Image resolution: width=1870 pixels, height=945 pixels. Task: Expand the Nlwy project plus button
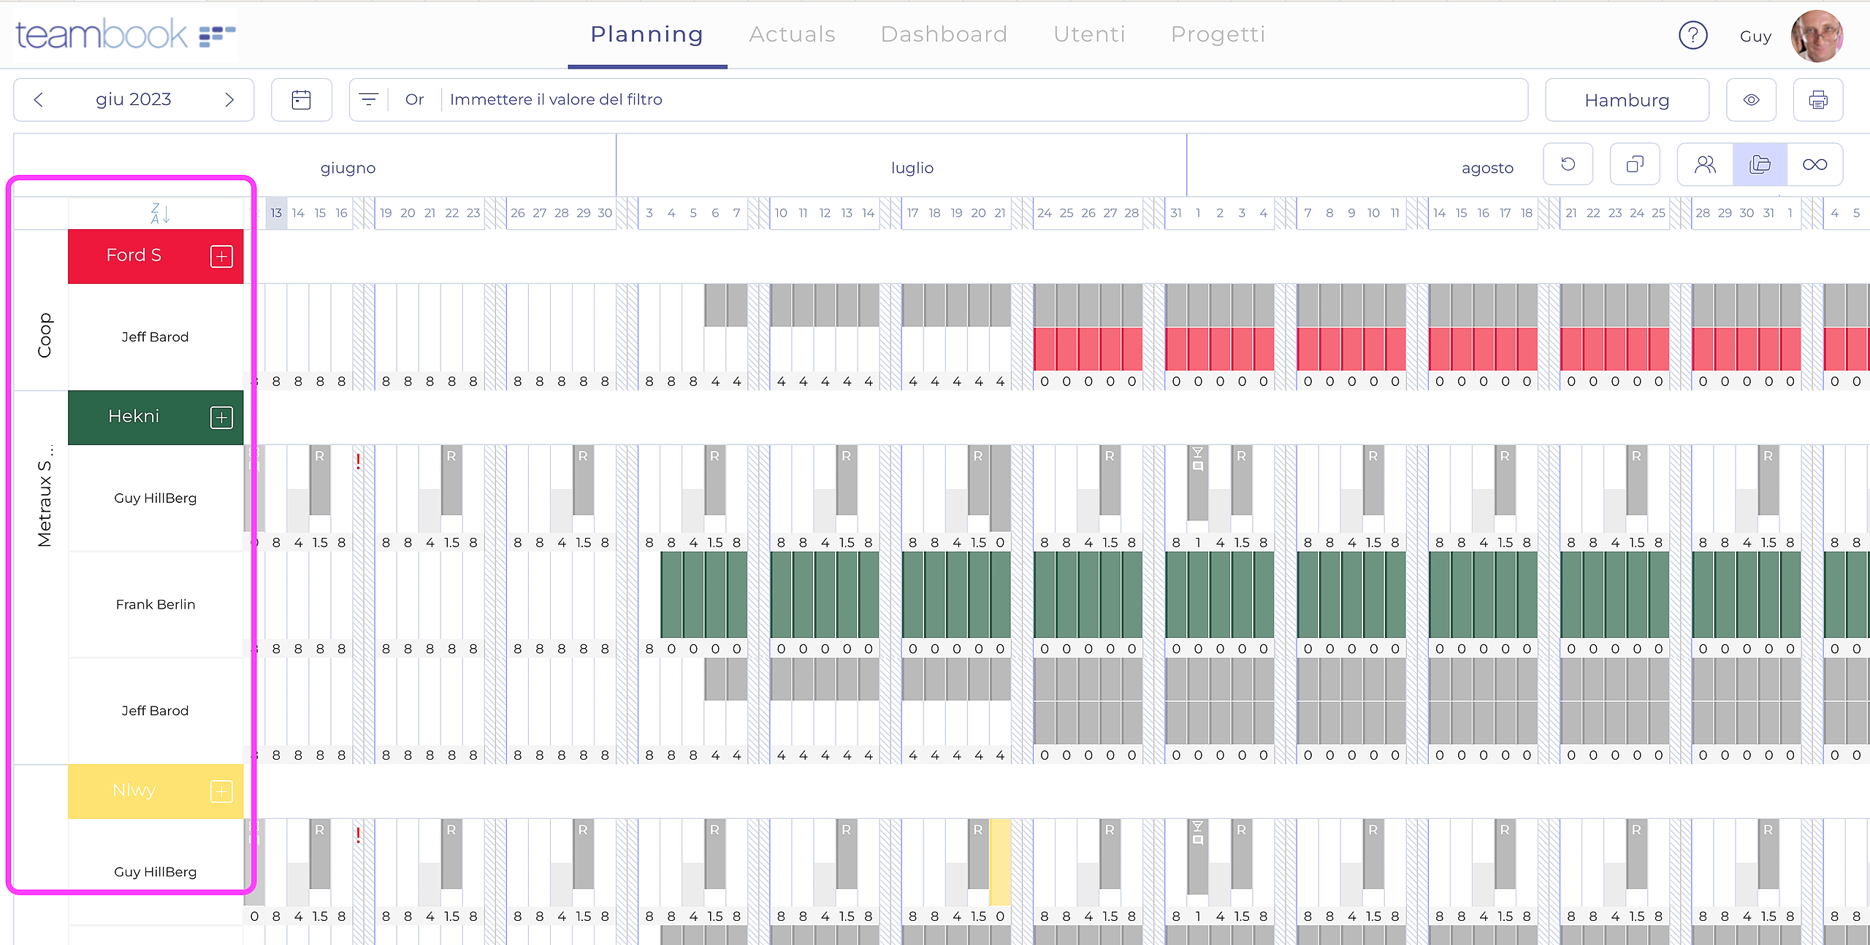pos(221,791)
